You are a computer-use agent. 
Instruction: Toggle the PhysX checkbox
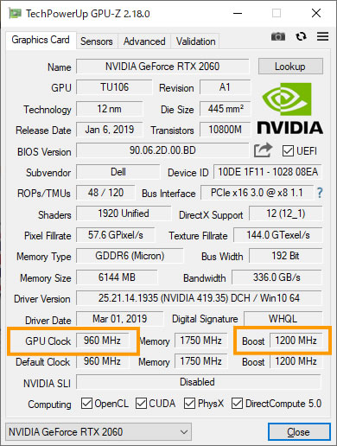click(189, 404)
